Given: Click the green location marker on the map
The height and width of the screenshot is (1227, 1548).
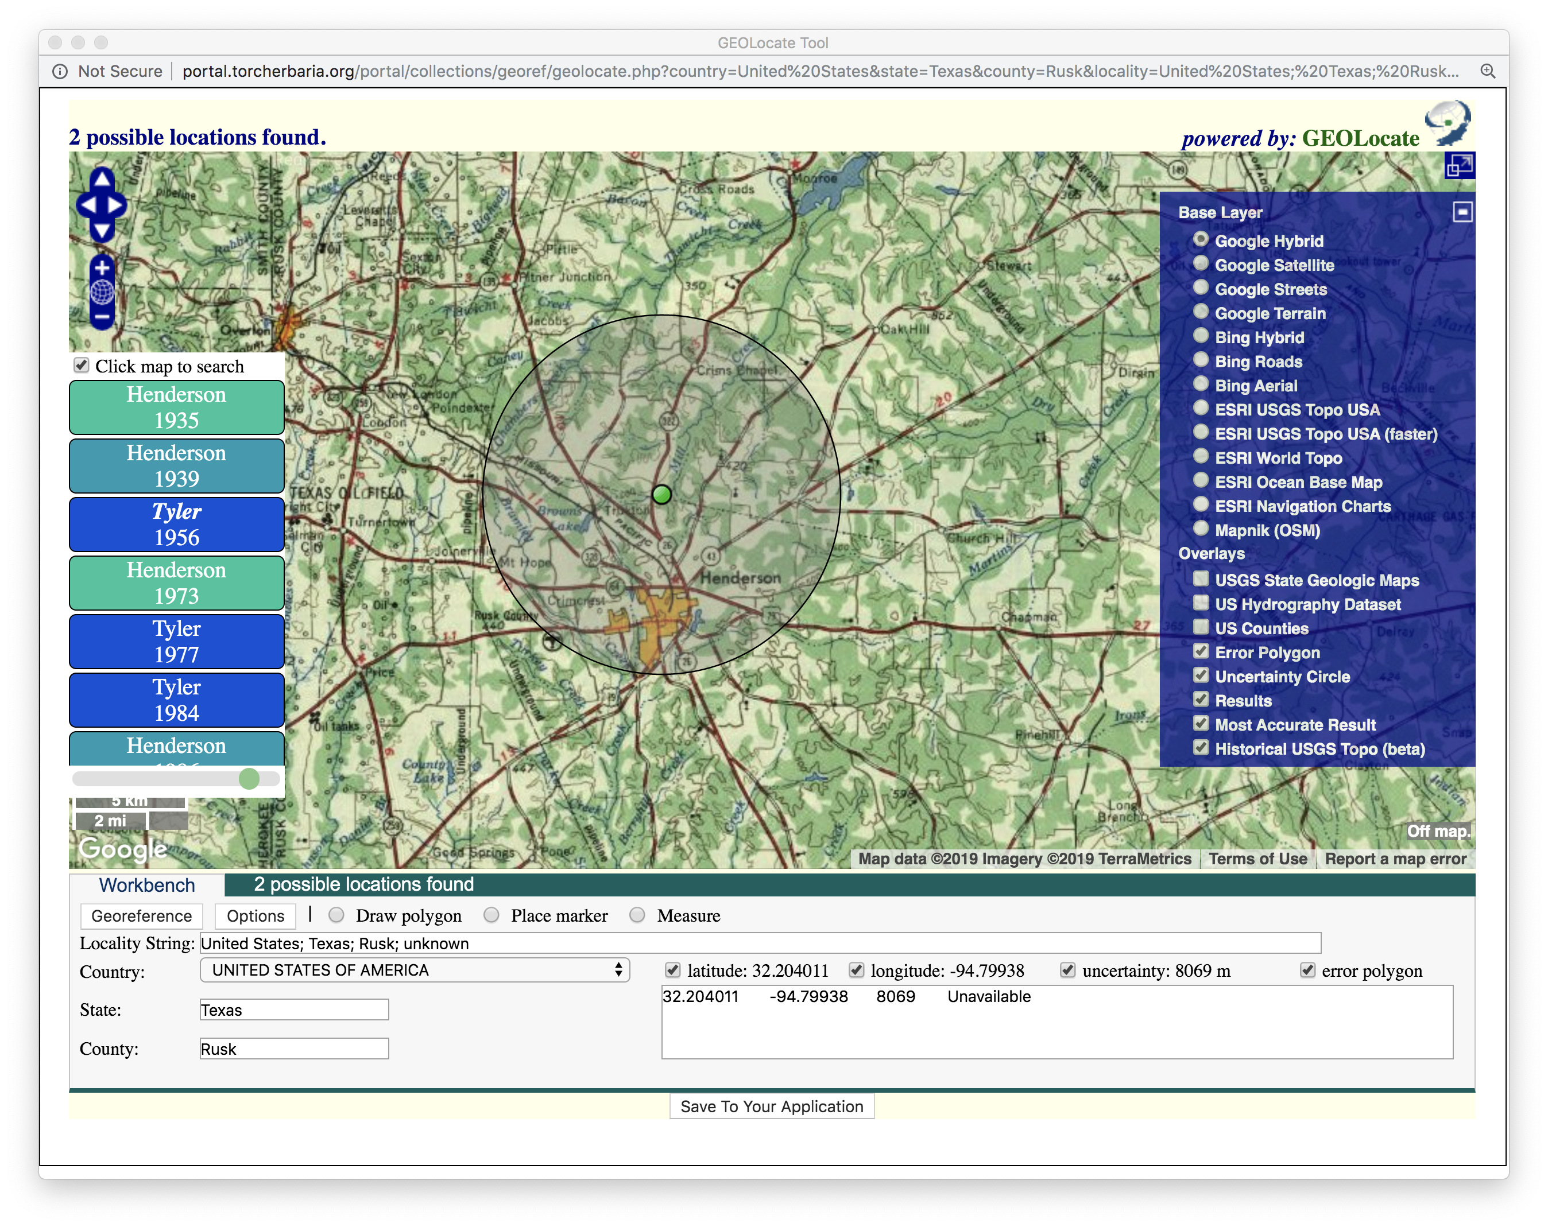Looking at the screenshot, I should coord(661,494).
